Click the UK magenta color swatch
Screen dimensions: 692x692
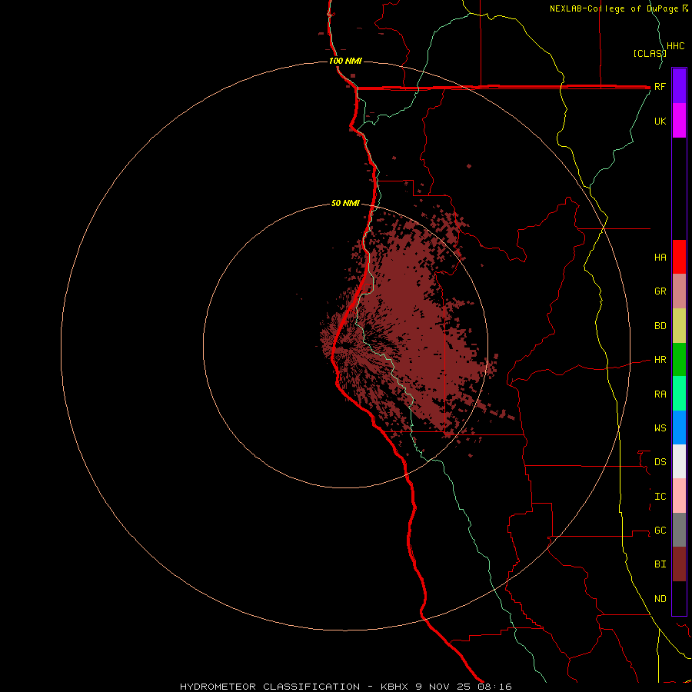679,120
